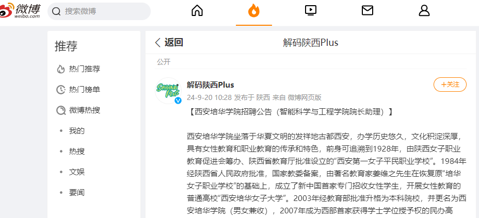Viewport: 479px width, 218px height.
Task: Click the 热门推荐 flame icon in sidebar
Action: tap(61, 69)
